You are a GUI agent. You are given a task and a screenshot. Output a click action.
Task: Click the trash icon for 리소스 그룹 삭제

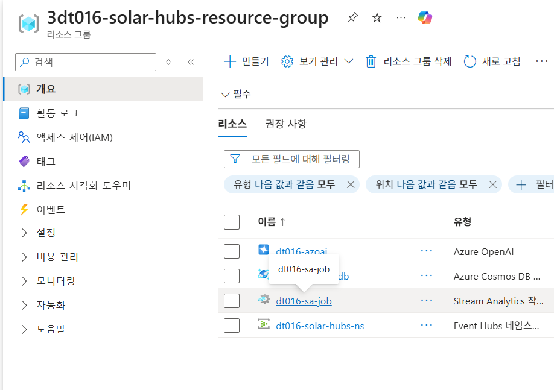tap(371, 61)
